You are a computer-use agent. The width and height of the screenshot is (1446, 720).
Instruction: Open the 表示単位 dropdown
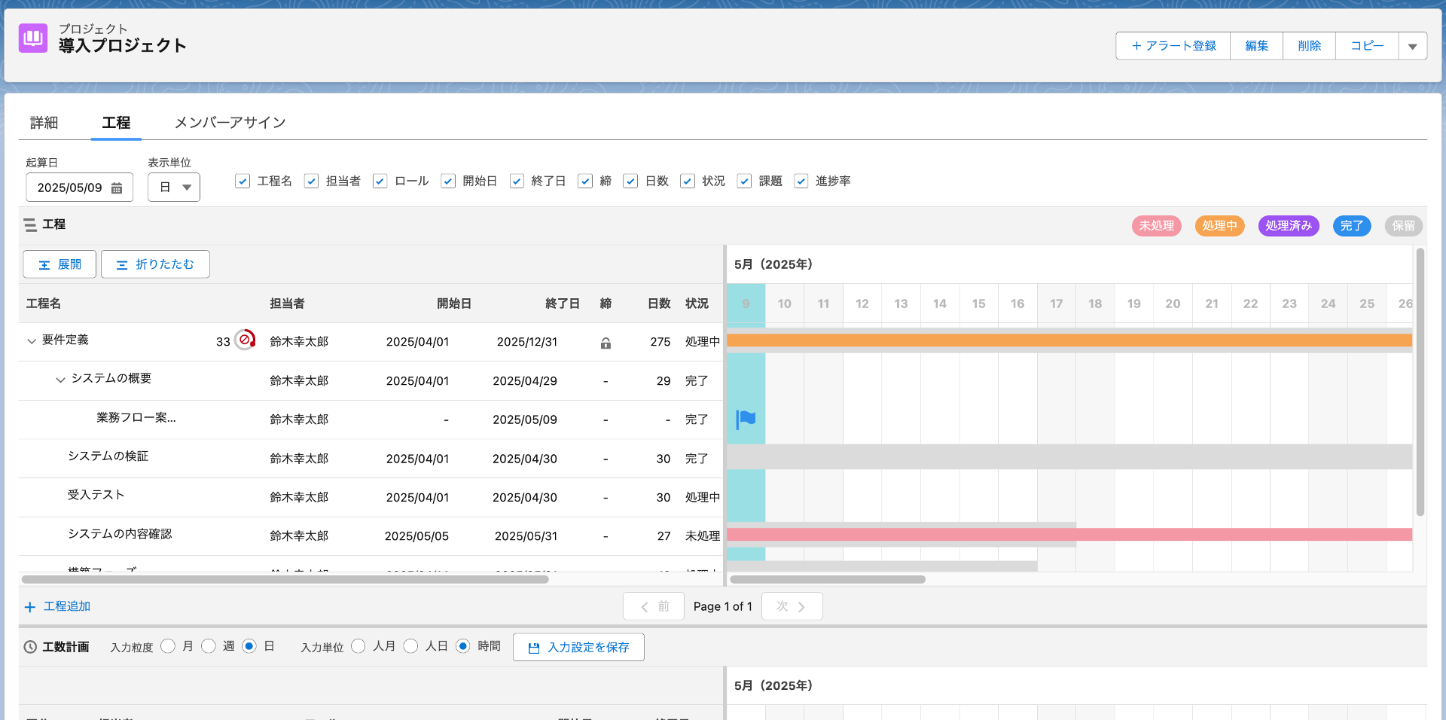click(174, 188)
